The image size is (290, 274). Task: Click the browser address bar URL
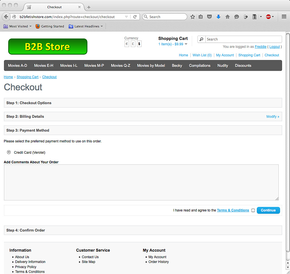pyautogui.click(x=67, y=17)
